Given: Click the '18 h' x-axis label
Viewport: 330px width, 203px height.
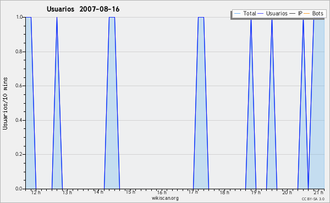Looking at the screenshot, I should click(224, 193).
